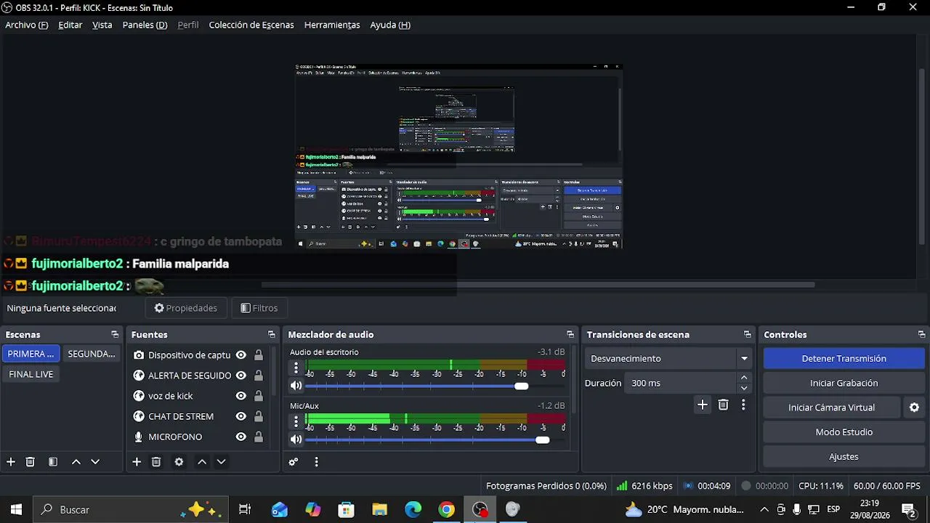The width and height of the screenshot is (930, 523).
Task: Click the Duración 300 ms field
Action: (x=680, y=383)
